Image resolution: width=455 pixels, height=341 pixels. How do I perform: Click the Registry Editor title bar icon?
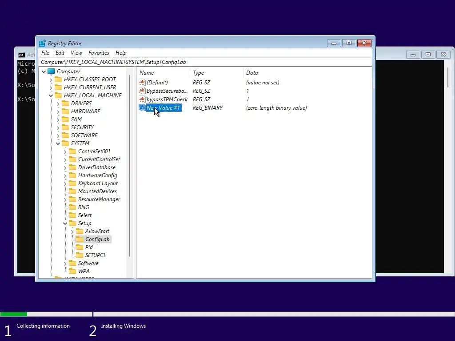[42, 43]
